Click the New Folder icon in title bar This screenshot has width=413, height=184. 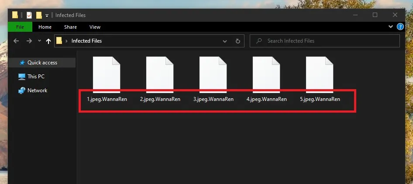pyautogui.click(x=39, y=15)
